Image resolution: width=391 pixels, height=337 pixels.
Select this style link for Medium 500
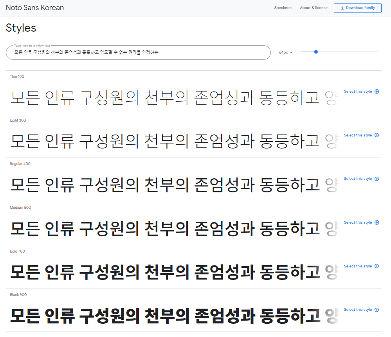tap(358, 222)
